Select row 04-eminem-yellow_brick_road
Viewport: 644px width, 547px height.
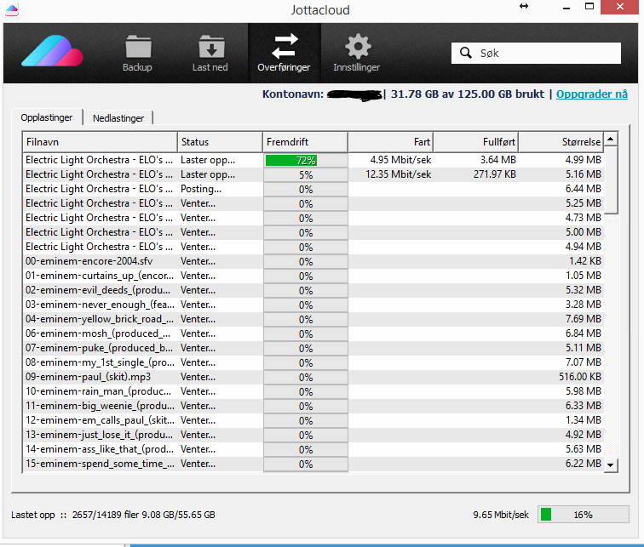click(313, 319)
